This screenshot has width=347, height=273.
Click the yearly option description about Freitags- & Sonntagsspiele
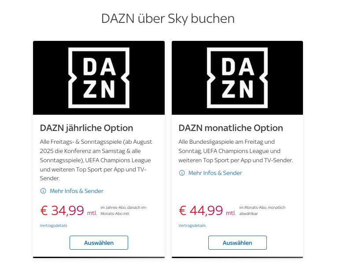click(96, 160)
